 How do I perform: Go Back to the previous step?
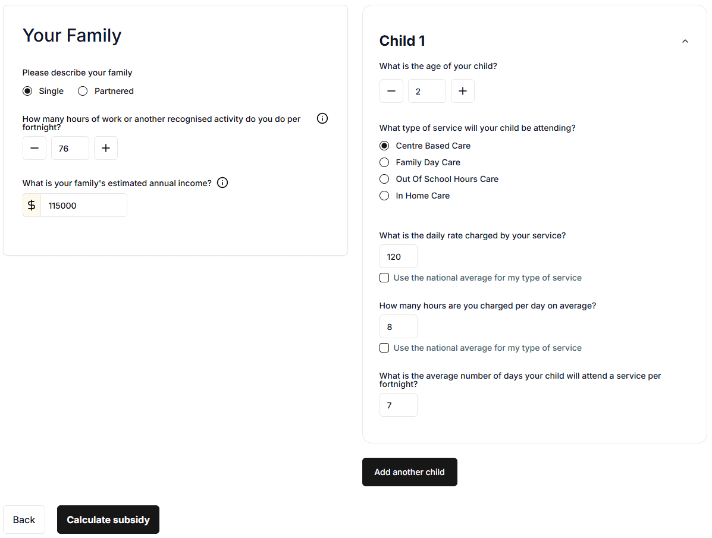point(24,520)
